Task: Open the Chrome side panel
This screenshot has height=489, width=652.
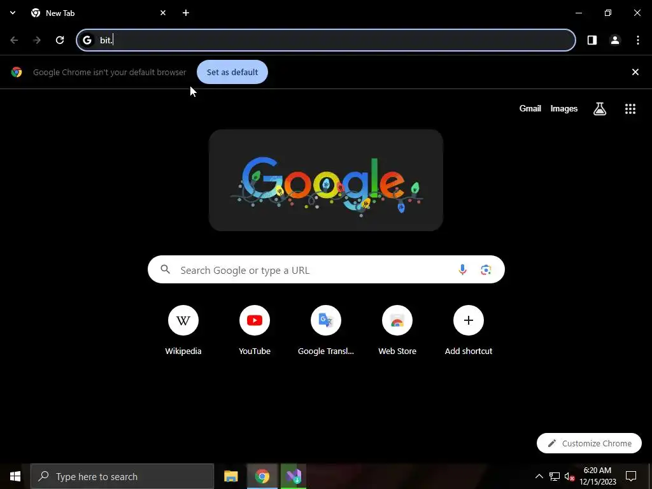Action: [592, 40]
